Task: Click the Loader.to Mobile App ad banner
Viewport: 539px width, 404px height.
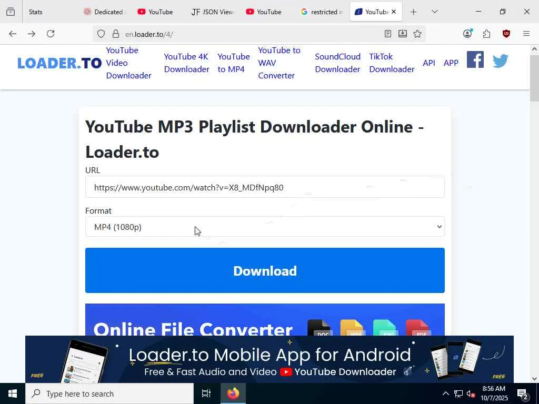Action: click(269, 359)
